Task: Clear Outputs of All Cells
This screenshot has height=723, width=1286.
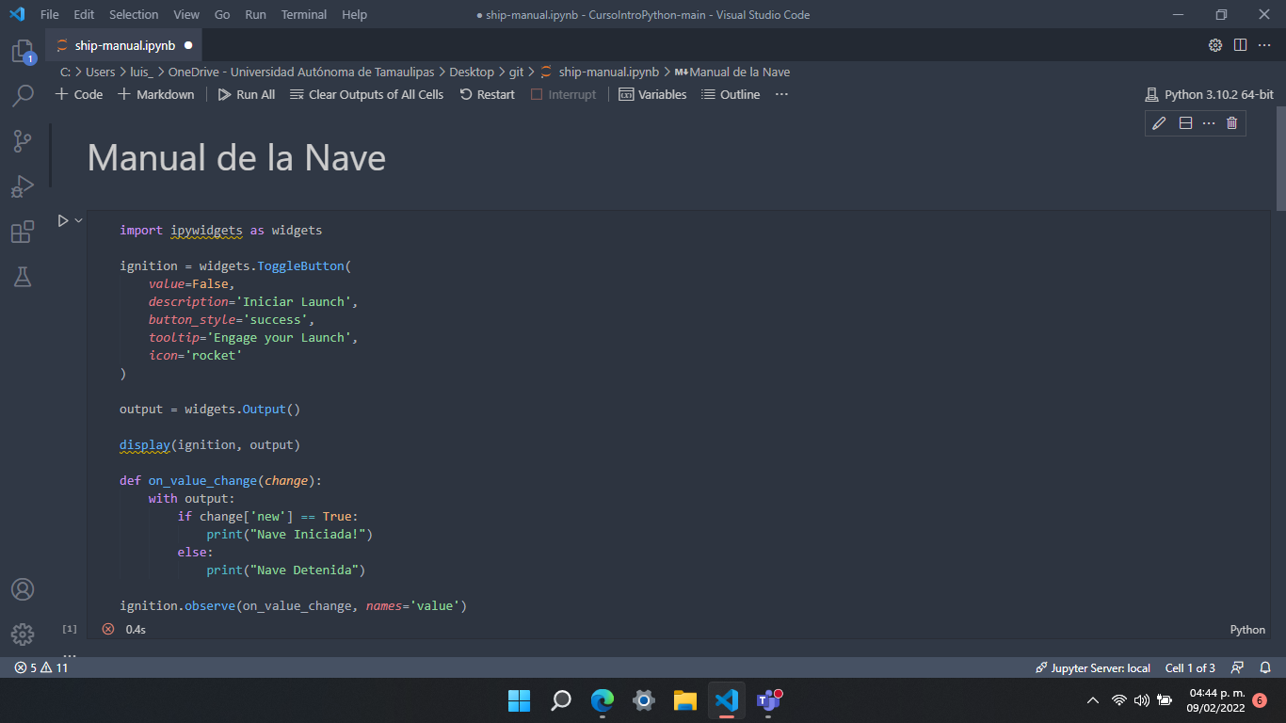Action: [366, 94]
